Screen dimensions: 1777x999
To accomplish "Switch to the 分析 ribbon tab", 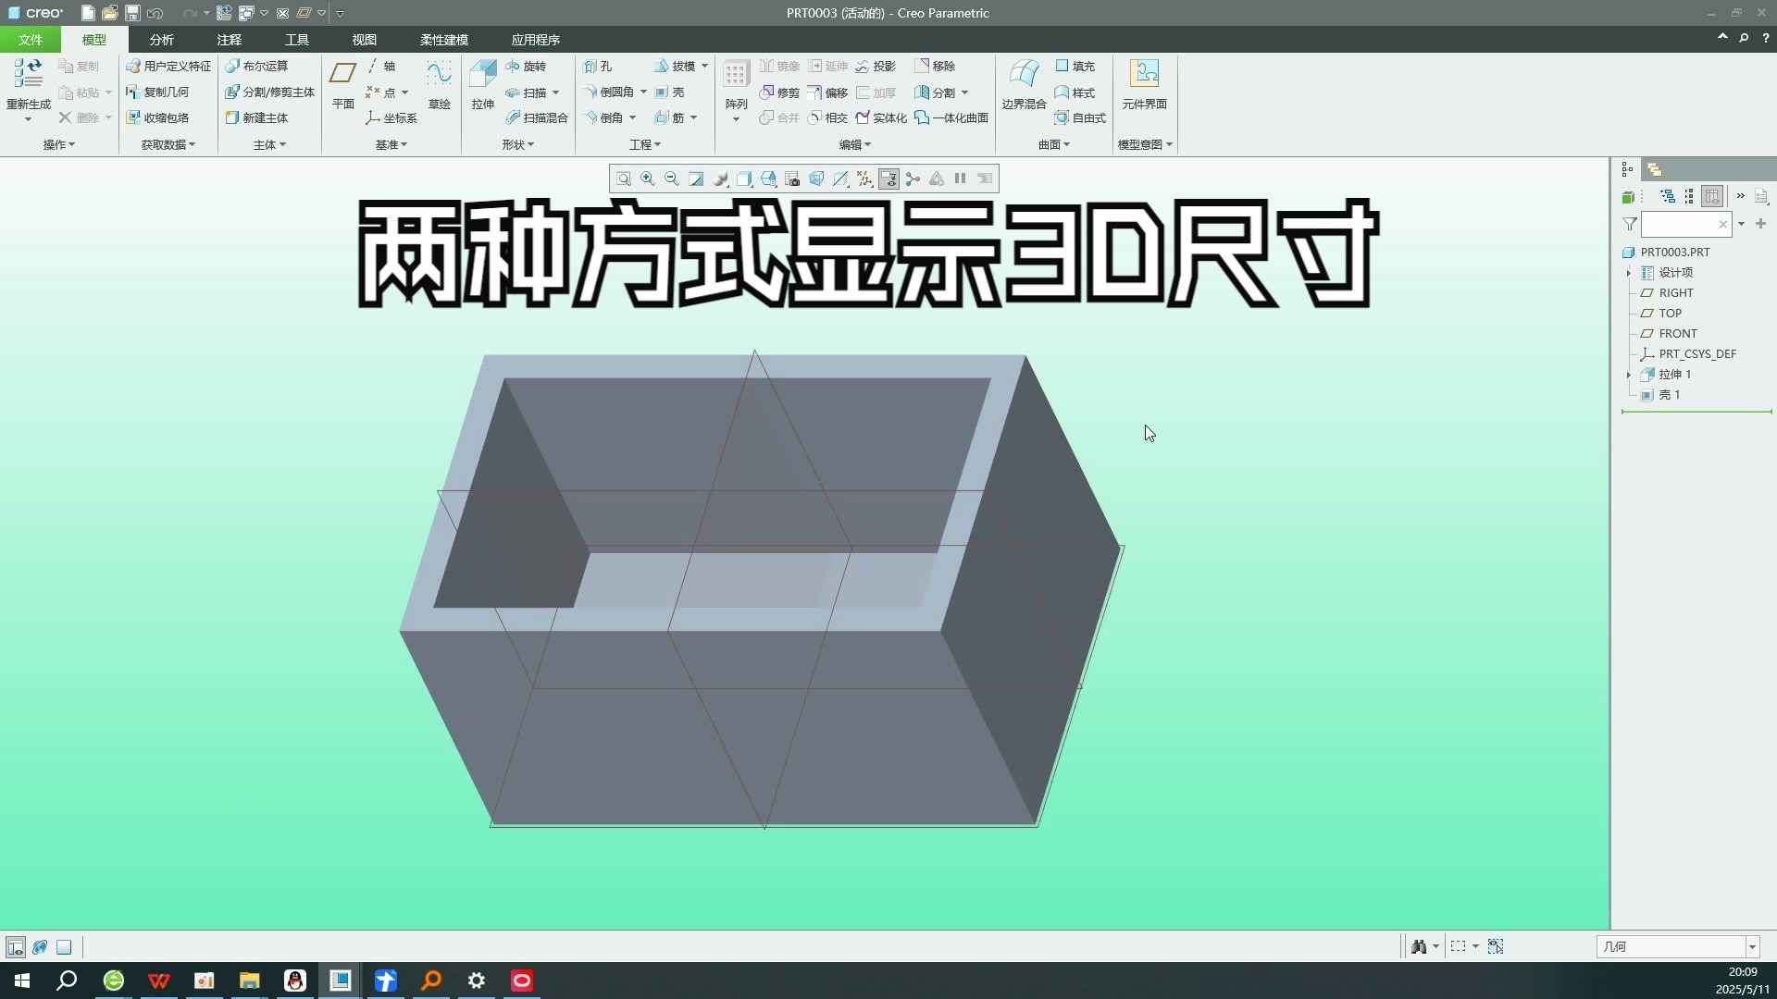I will (x=160, y=40).
